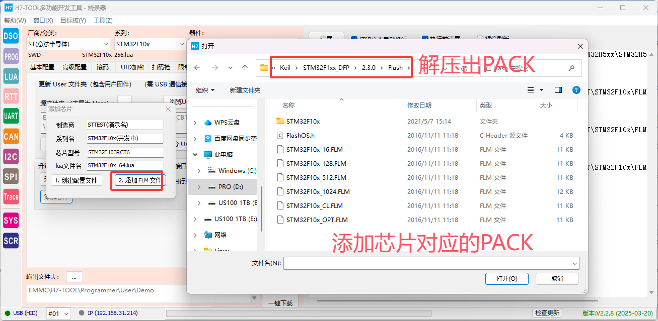Go back in the Open dialog
Screen dimensions: 658x321
(x=197, y=68)
